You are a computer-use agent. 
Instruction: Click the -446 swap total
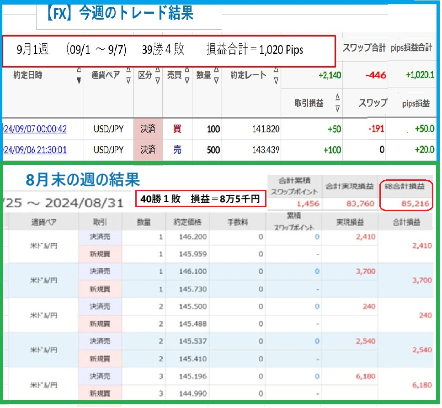[x=375, y=75]
